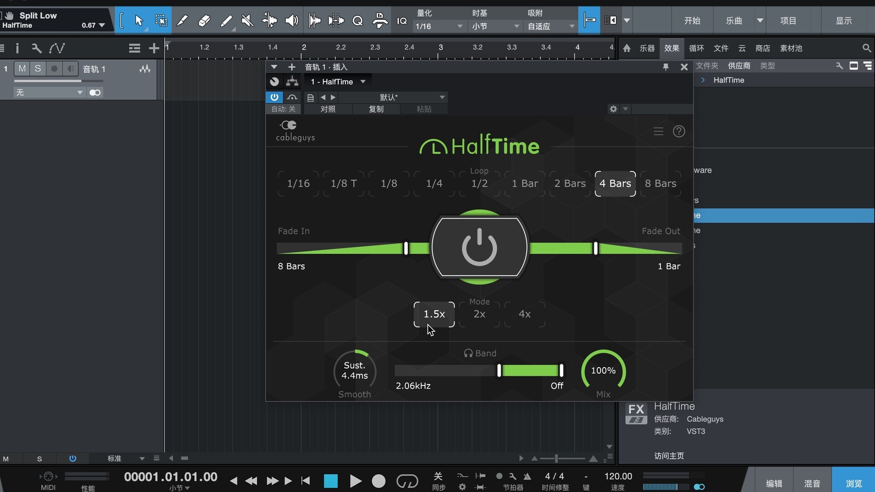The width and height of the screenshot is (875, 492).
Task: Toggle monitor on 音轨 1
Action: coord(70,68)
